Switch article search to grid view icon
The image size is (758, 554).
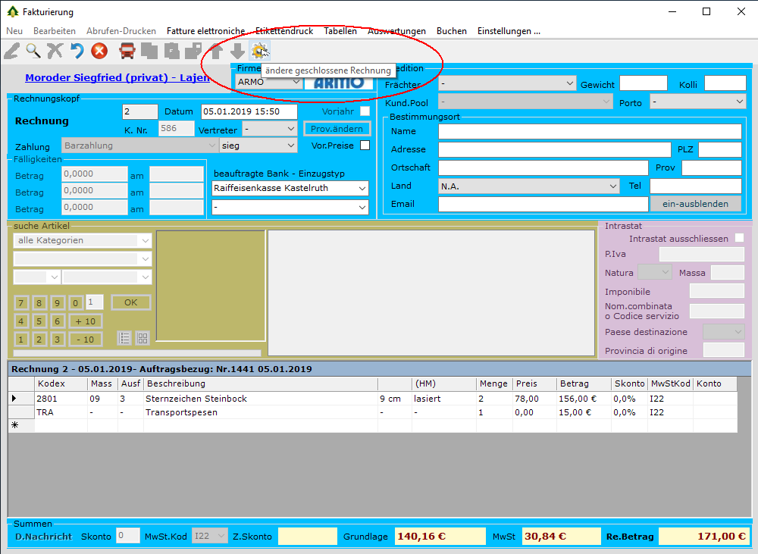click(x=143, y=339)
